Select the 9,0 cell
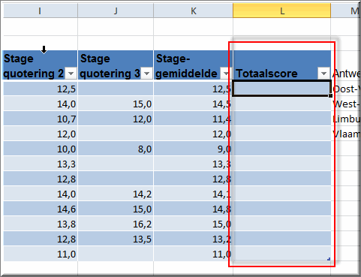Viewport: 361px width, 277px height. tap(193, 149)
